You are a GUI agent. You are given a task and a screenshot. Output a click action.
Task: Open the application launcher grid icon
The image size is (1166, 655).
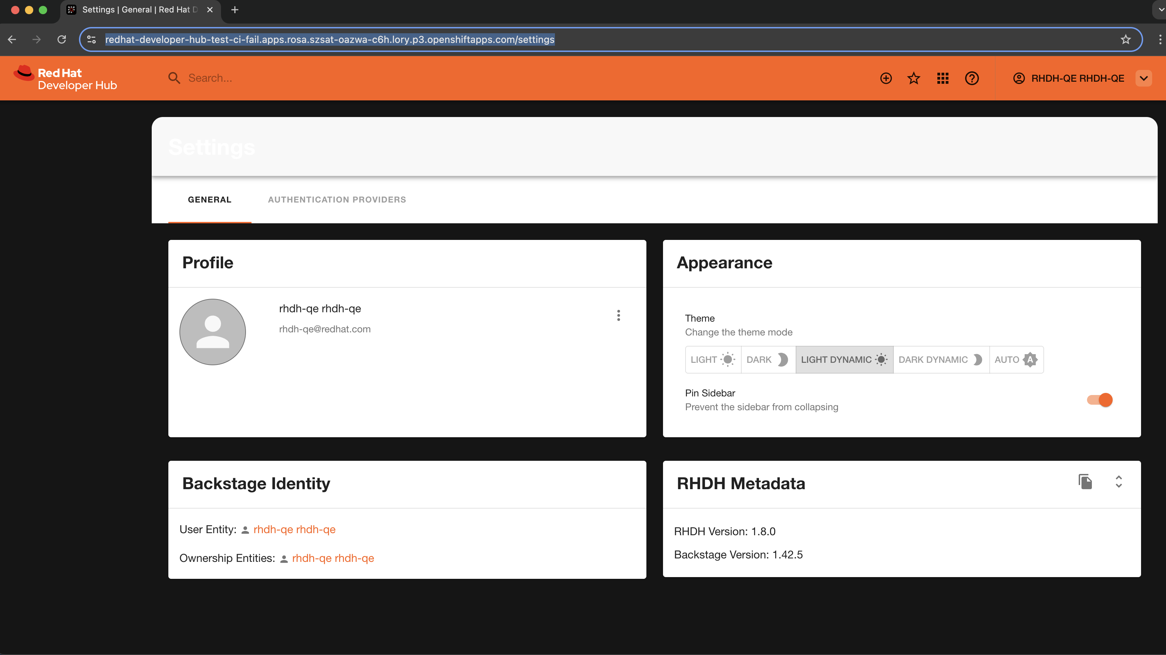point(943,78)
